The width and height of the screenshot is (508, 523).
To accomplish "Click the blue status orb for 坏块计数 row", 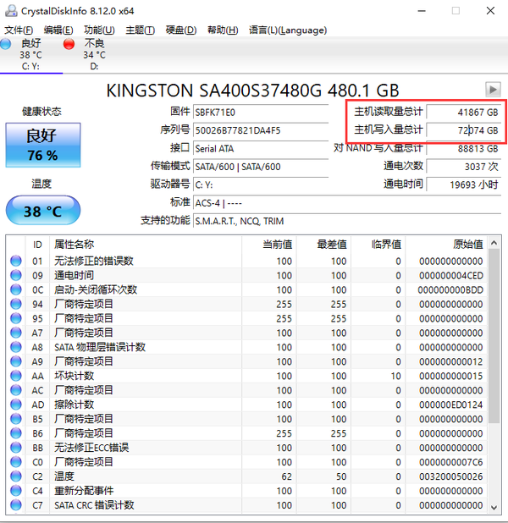I will 16,376.
